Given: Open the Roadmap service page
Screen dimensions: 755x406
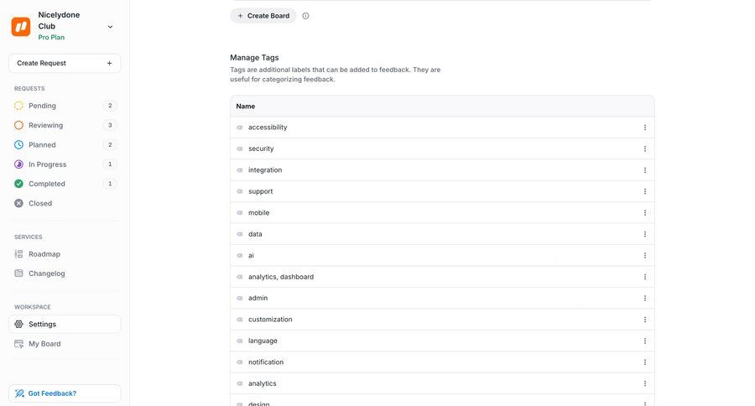Looking at the screenshot, I should [44, 254].
